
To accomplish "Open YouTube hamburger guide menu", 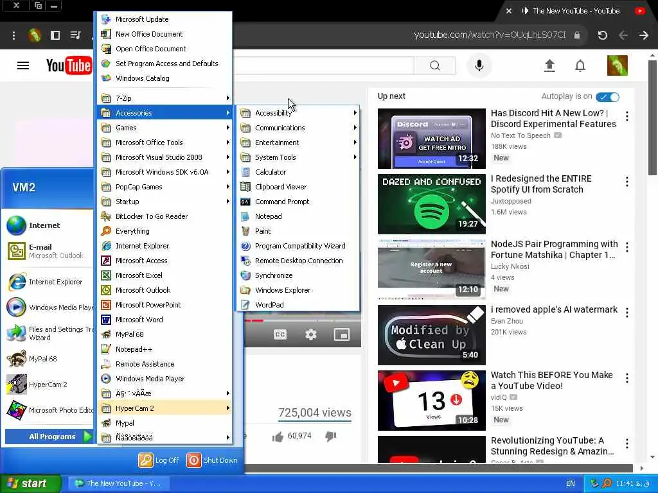I will pos(23,65).
